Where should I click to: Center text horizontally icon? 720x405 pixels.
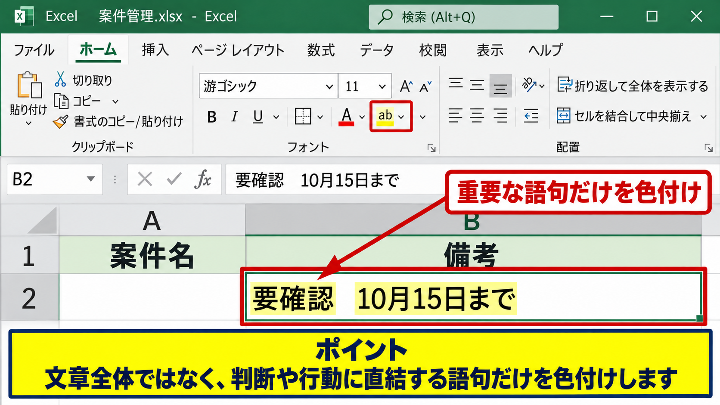tap(477, 116)
